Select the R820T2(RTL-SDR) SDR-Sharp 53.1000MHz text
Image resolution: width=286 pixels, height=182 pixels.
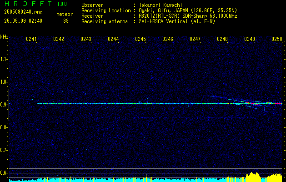coord(188,16)
